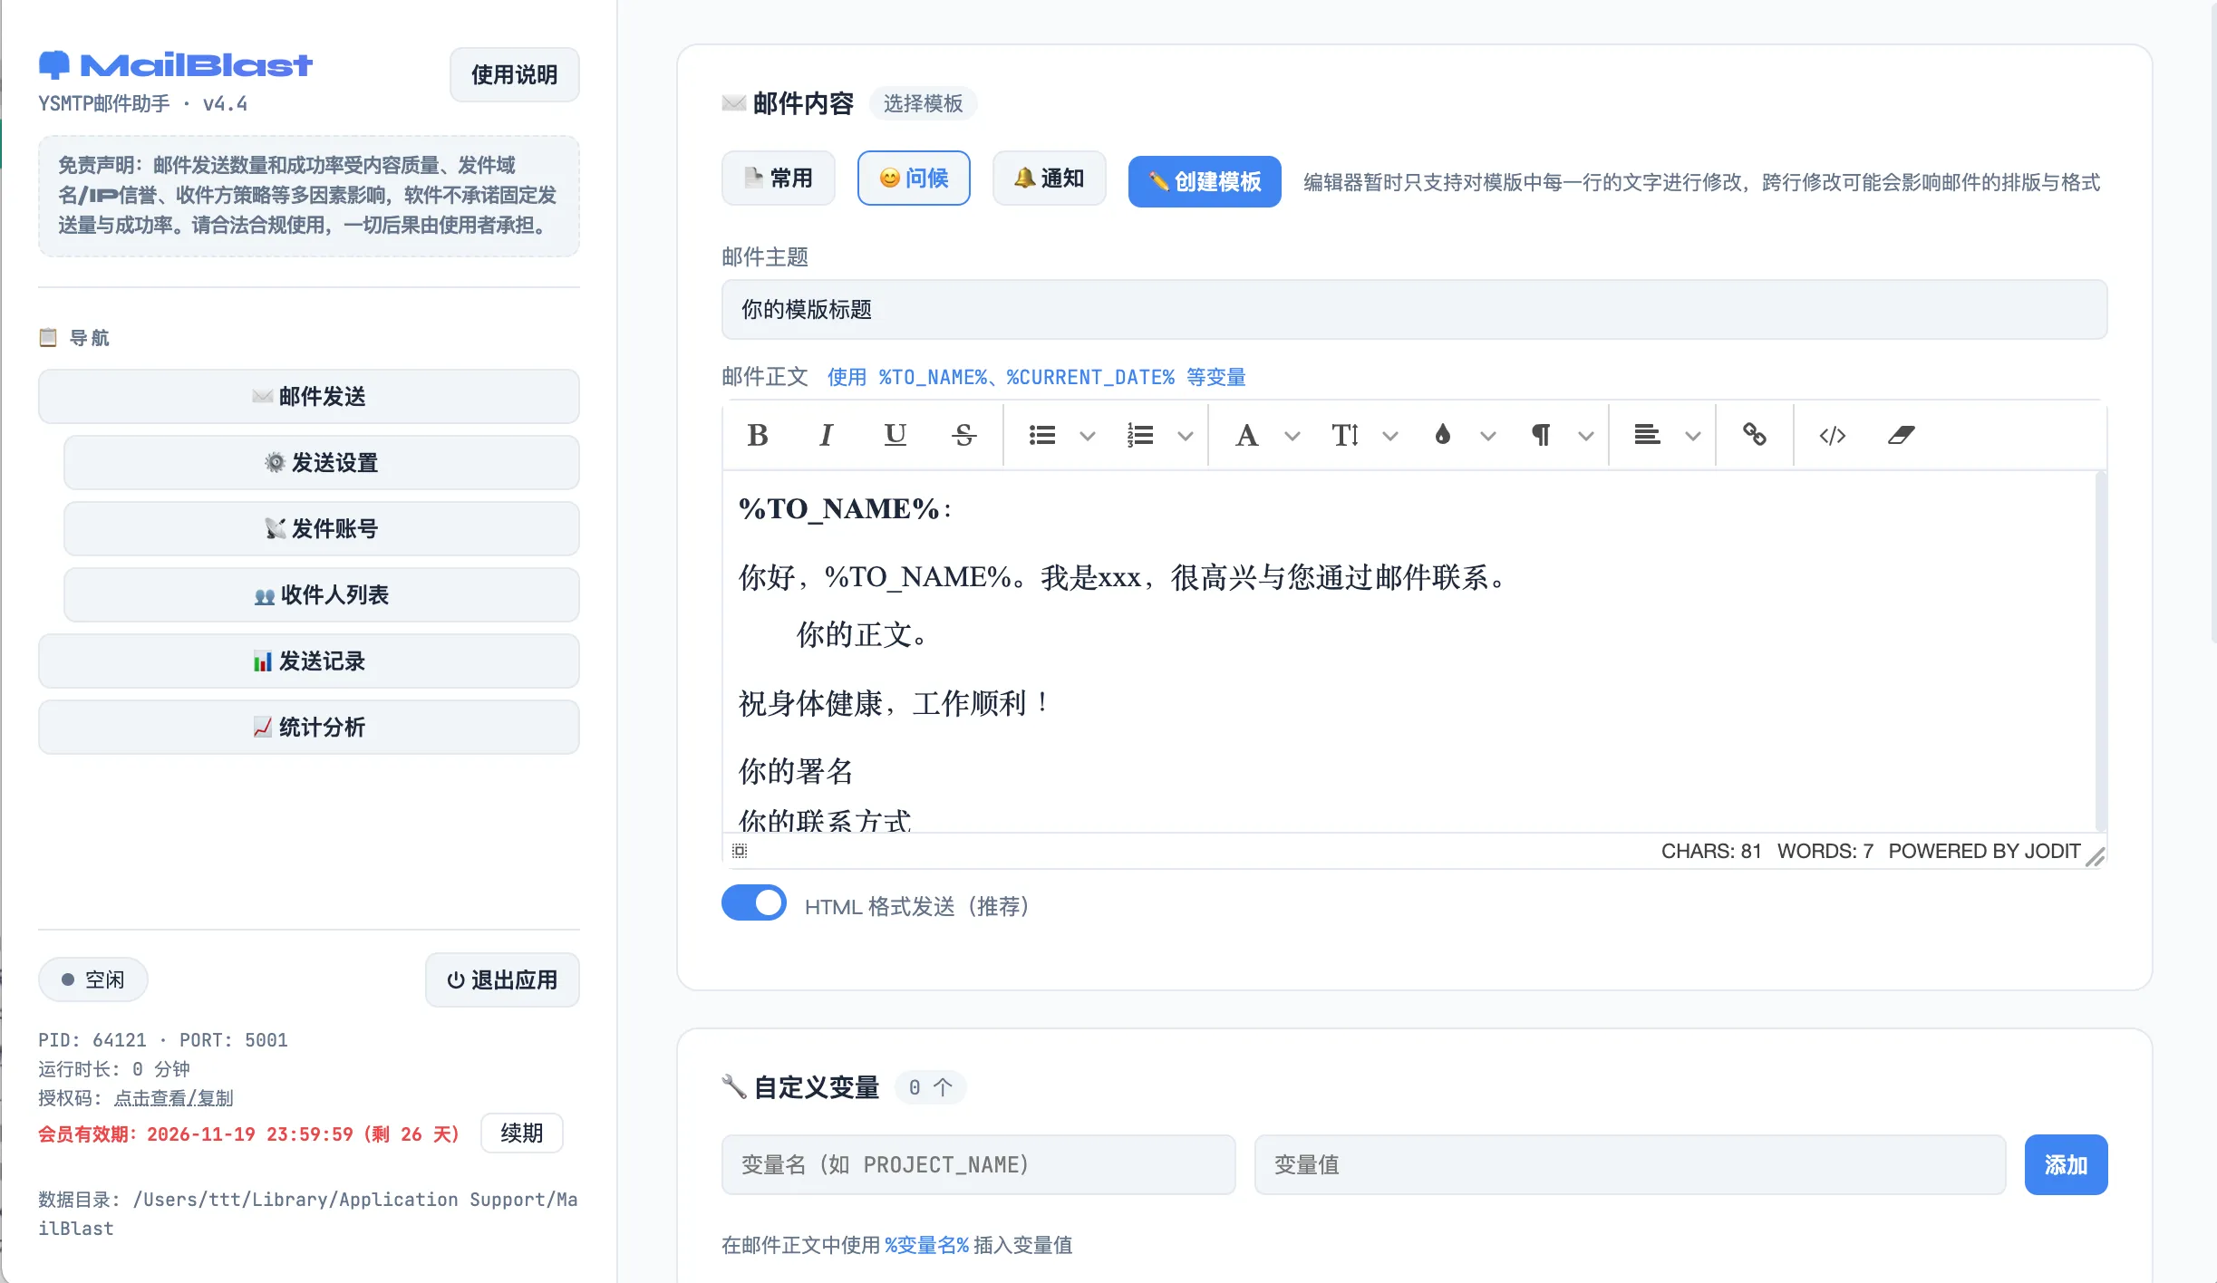Open the 邮件发送 navigation item
Viewport: 2217px width, 1283px height.
[x=309, y=397]
